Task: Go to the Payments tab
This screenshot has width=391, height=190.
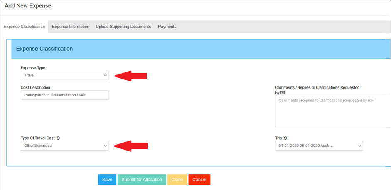Action: pos(167,27)
